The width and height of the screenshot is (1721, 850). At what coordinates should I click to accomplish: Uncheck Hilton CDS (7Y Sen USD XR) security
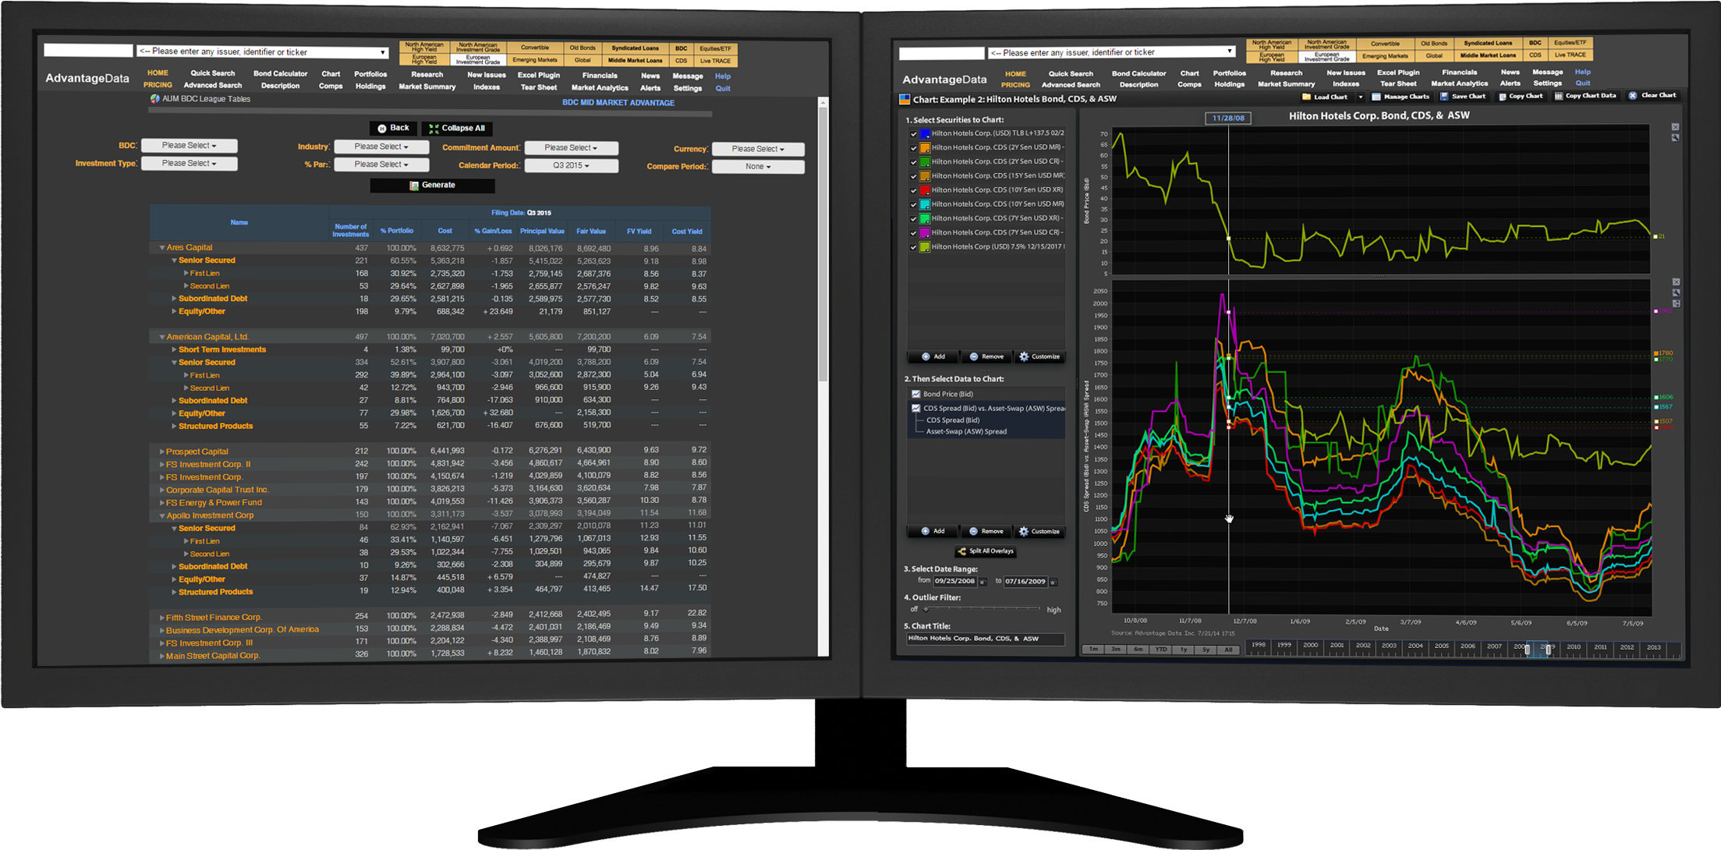[x=913, y=219]
